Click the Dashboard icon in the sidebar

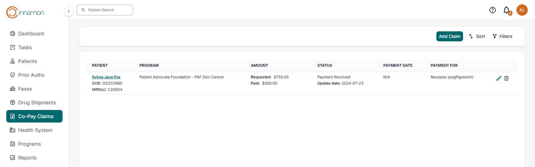pyautogui.click(x=13, y=34)
